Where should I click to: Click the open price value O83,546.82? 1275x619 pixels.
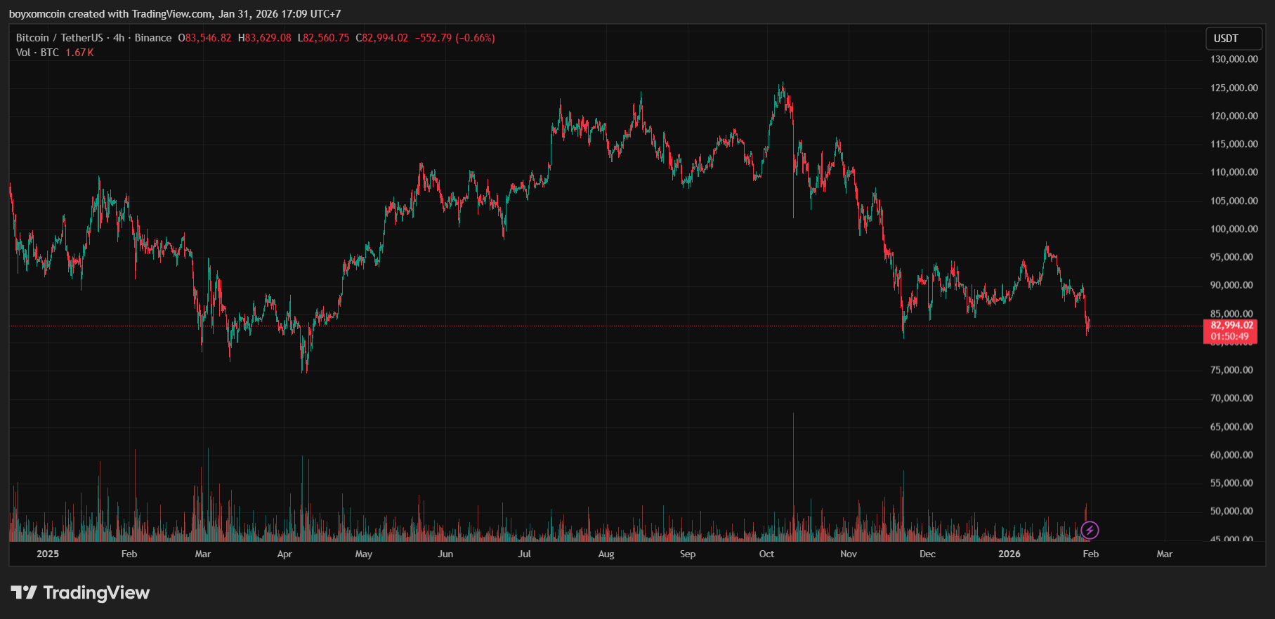(204, 38)
